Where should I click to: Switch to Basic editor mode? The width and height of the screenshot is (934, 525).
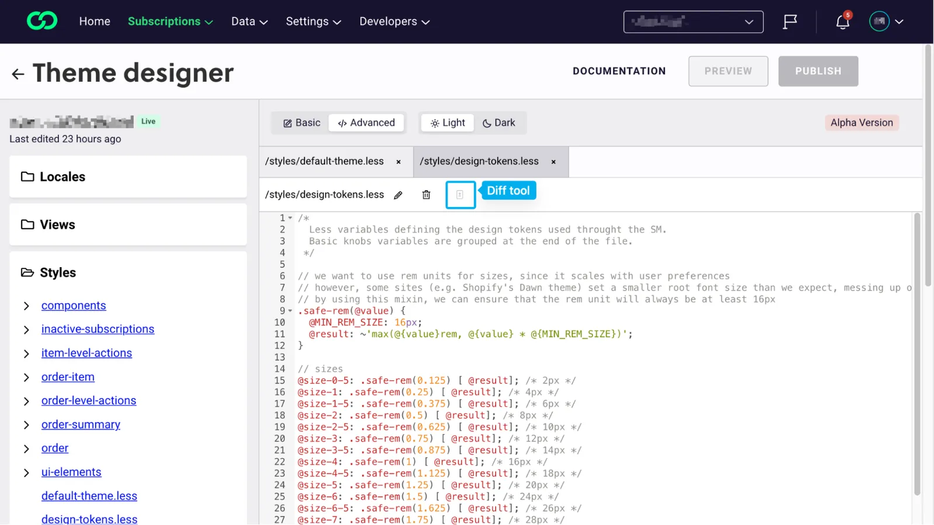(301, 123)
